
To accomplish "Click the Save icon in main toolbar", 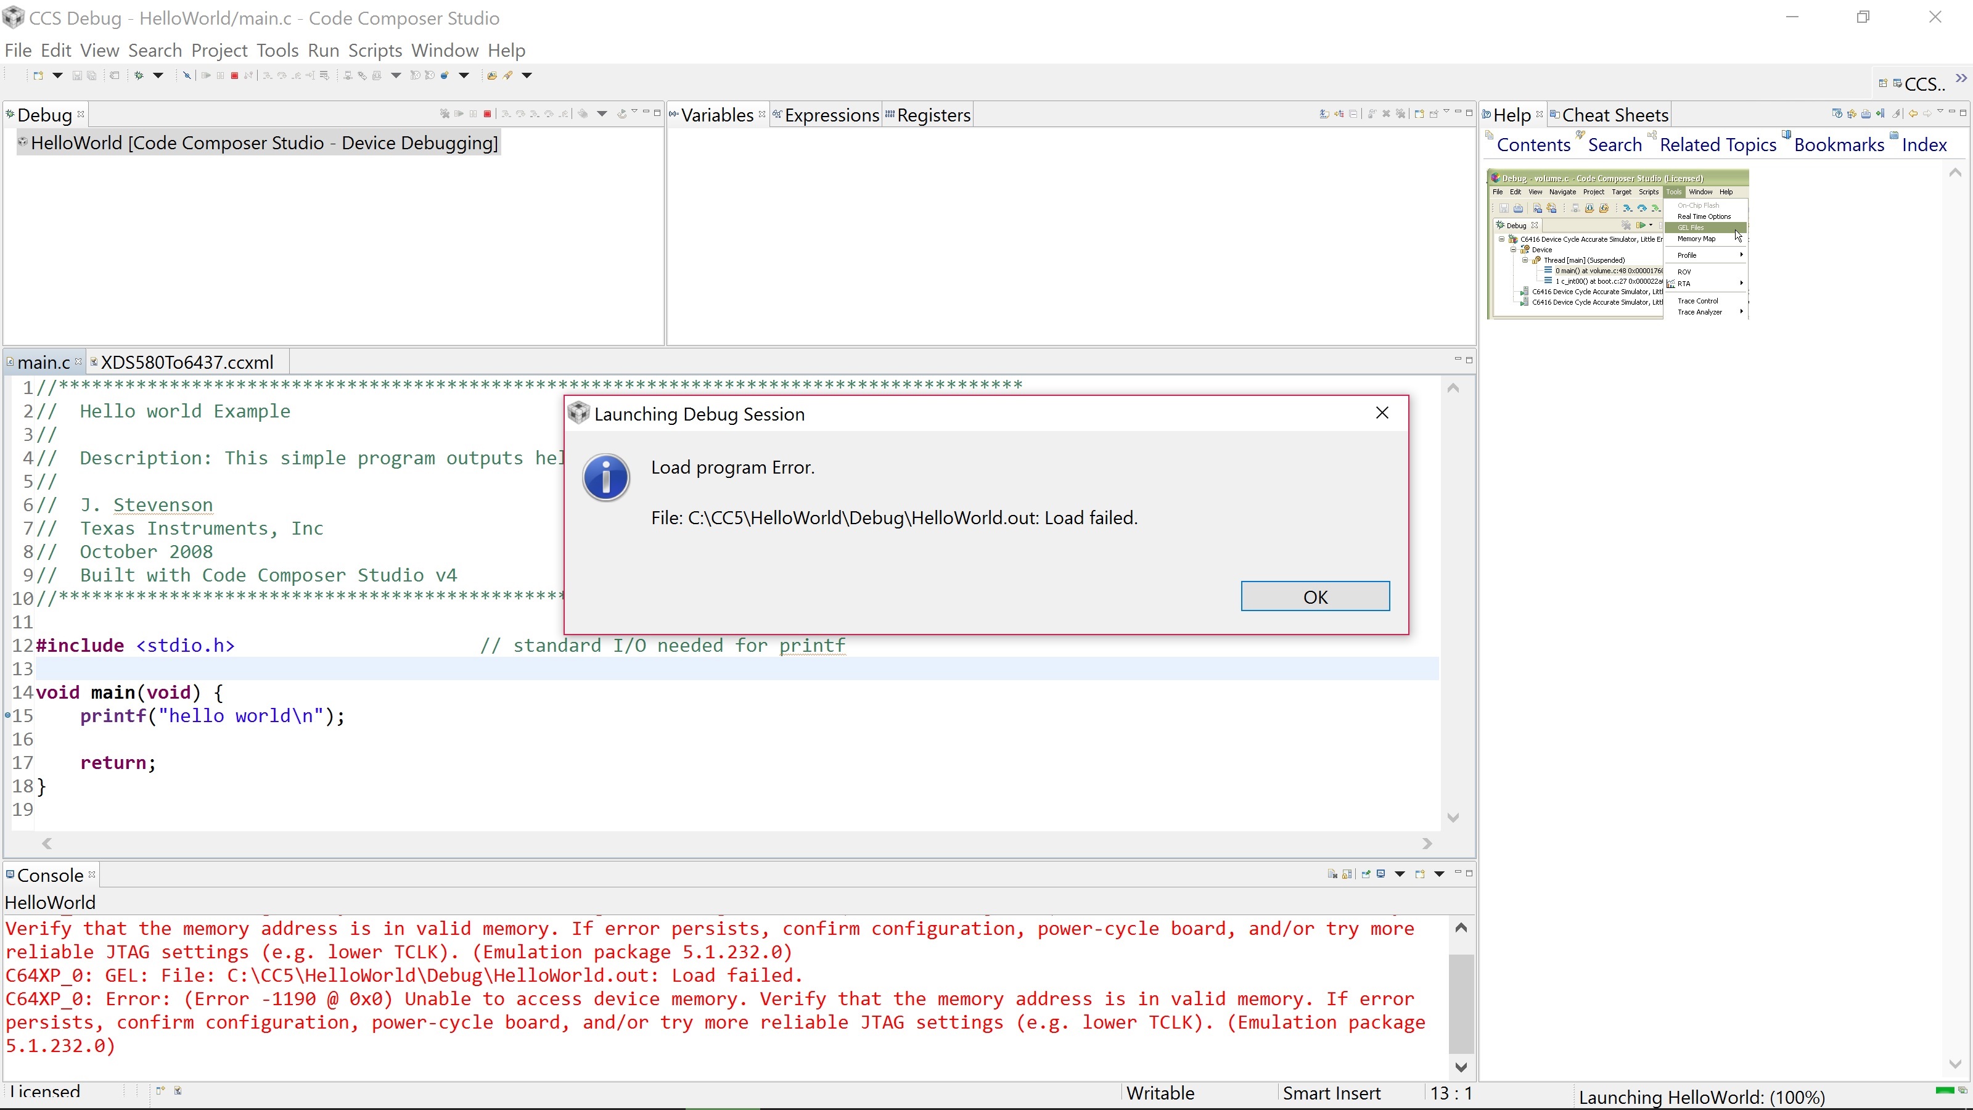I will [77, 76].
